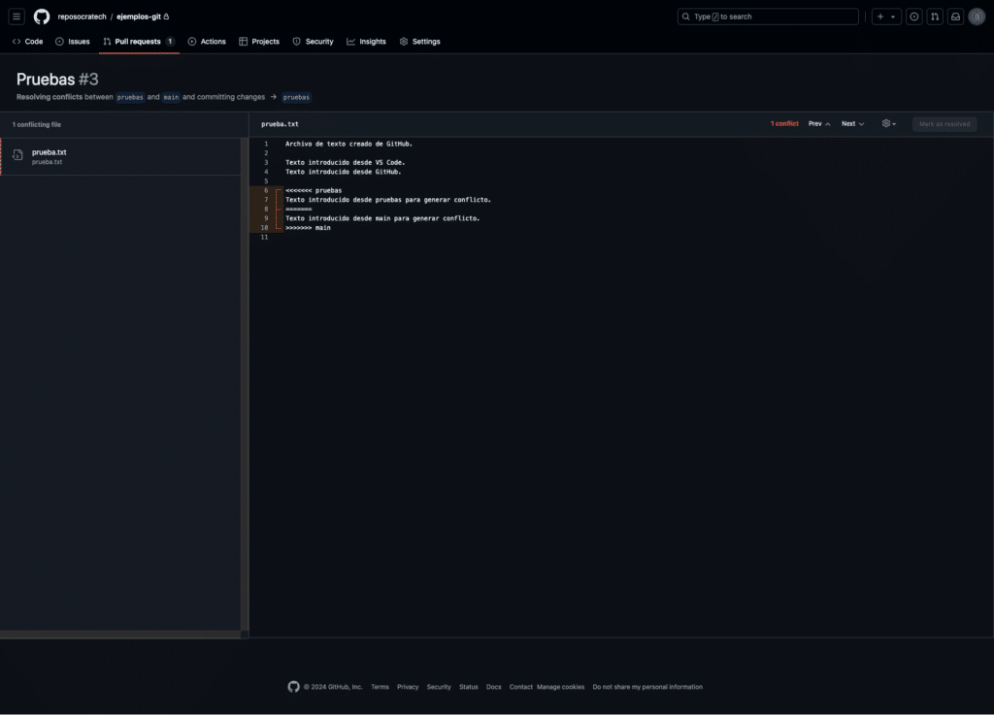
Task: Open the footer Privacy link
Action: point(408,687)
